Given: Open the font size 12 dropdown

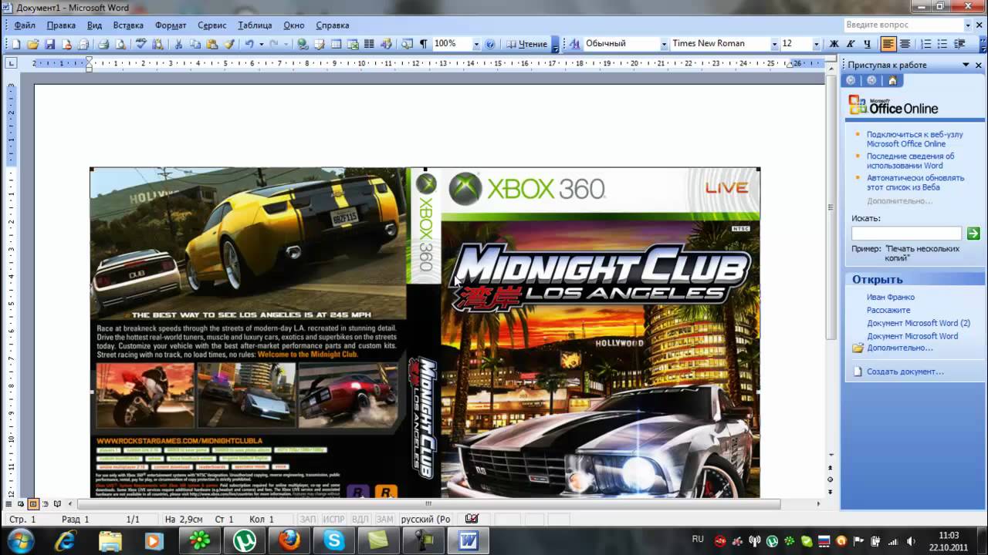Looking at the screenshot, I should pyautogui.click(x=817, y=44).
